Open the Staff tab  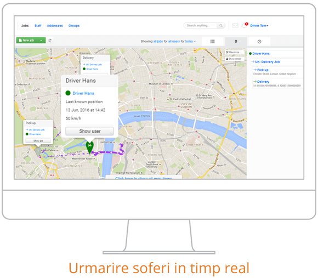click(38, 26)
